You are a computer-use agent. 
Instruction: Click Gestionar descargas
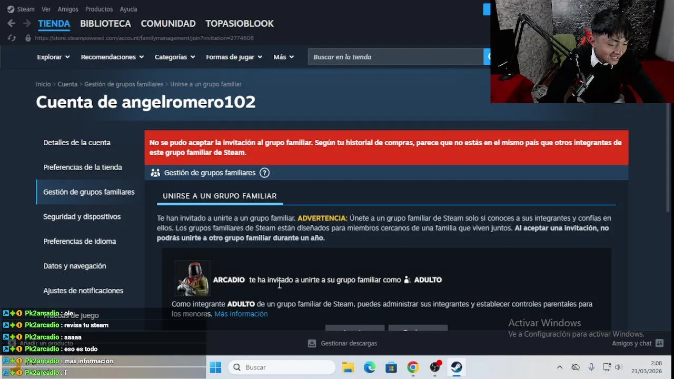[x=349, y=343]
